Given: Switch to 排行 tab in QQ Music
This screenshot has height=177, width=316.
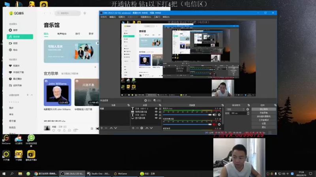Looking at the screenshot, I should (x=77, y=34).
